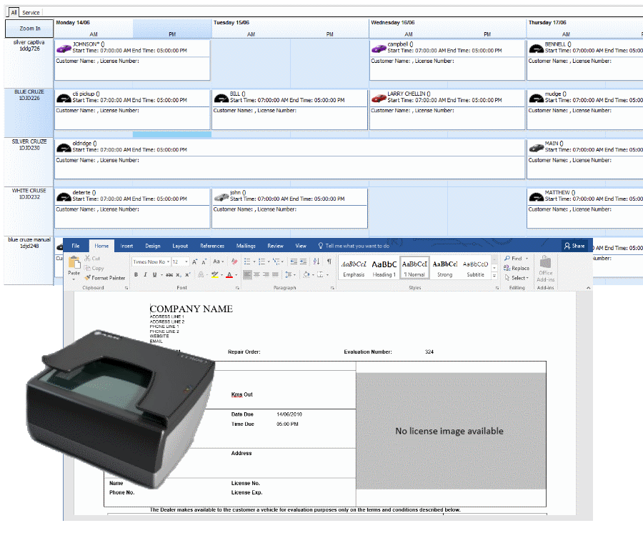Open the Insert ribbon tab
Viewport: 643px width, 538px height.
(x=126, y=246)
